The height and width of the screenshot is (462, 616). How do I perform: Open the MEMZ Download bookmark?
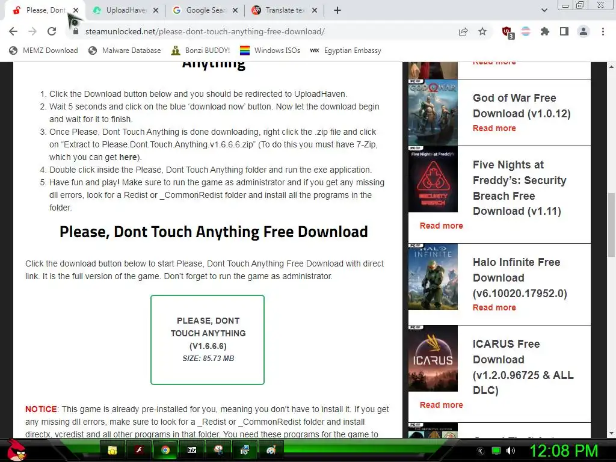43,51
